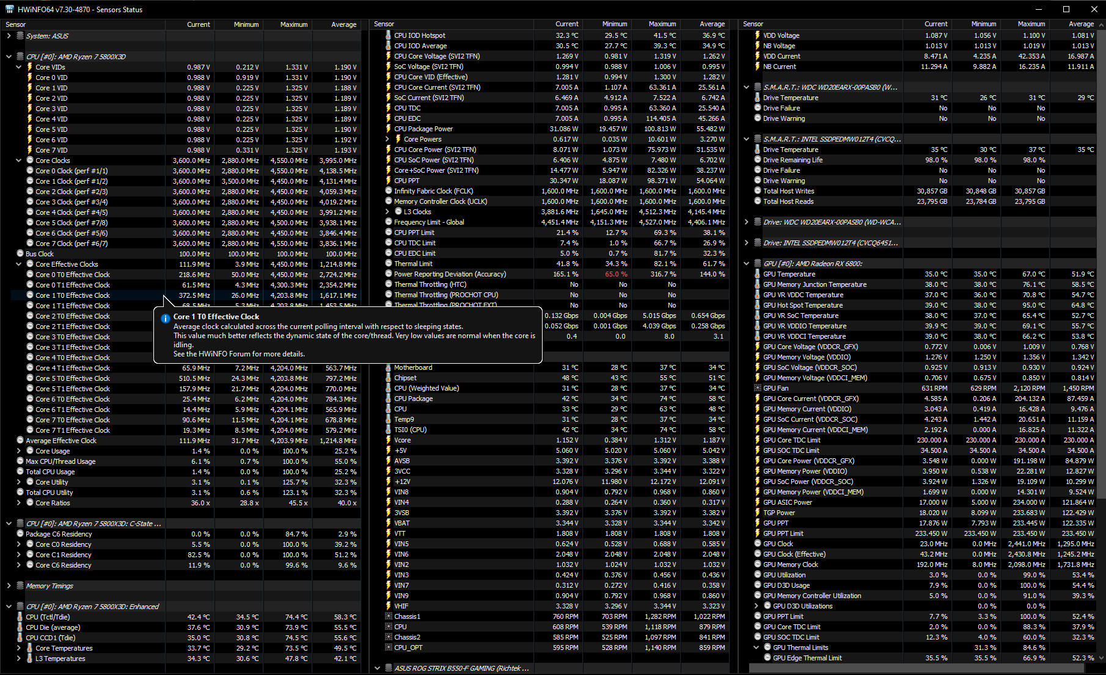Collapse the Core VIDs subgroup

18,67
